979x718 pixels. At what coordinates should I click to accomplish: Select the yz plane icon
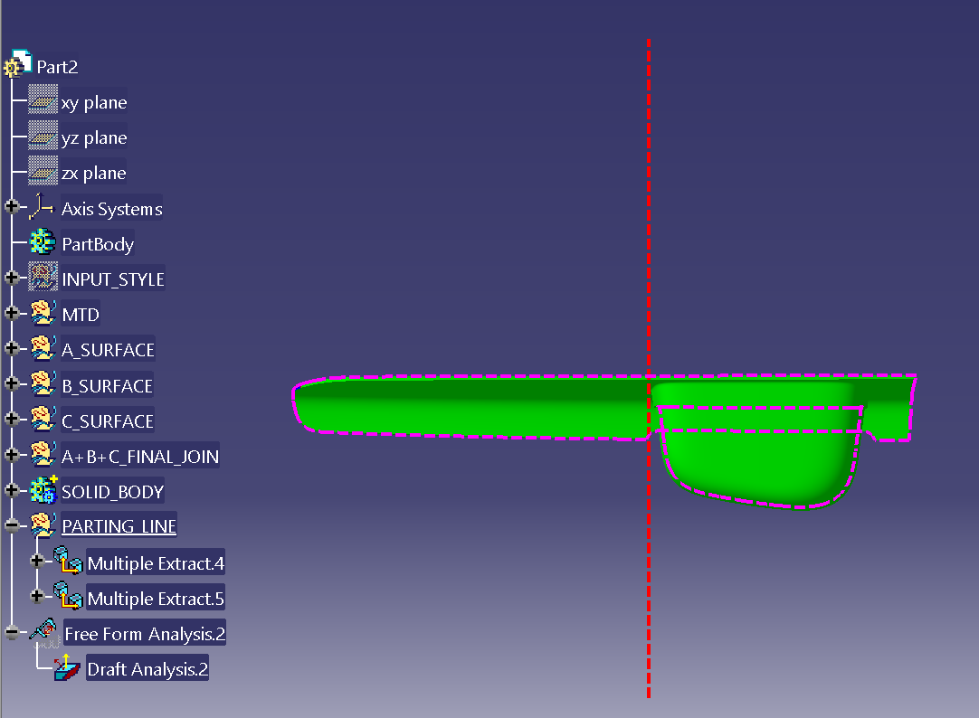pos(43,136)
